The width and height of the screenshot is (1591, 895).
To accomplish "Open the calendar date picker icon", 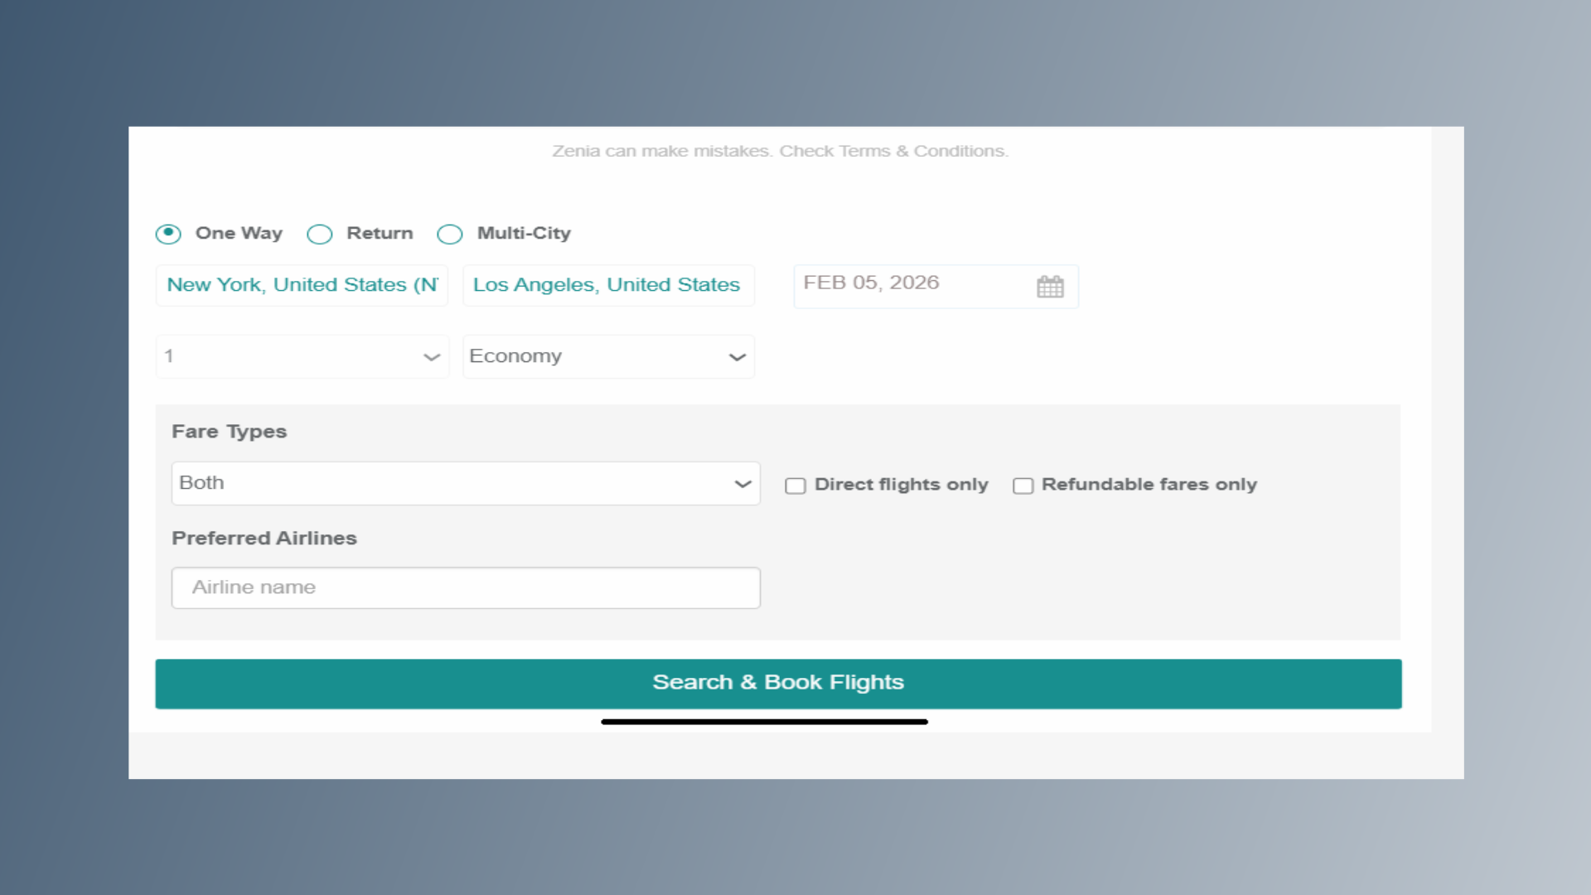I will pyautogui.click(x=1050, y=287).
